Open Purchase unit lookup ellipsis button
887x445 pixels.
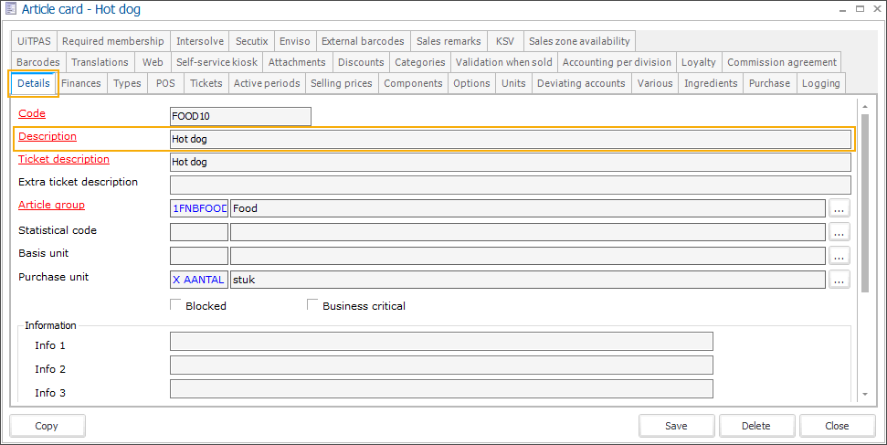[x=839, y=280]
